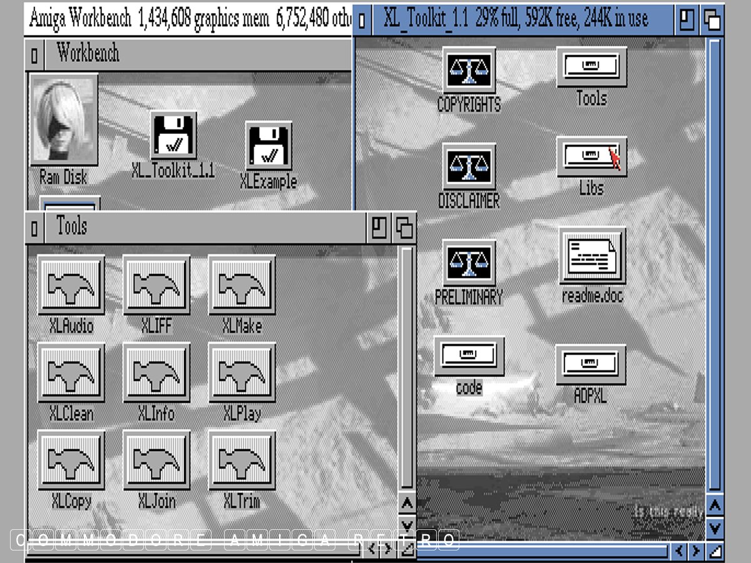The image size is (751, 563).
Task: Select the XLClean tool icon
Action: pos(71,372)
